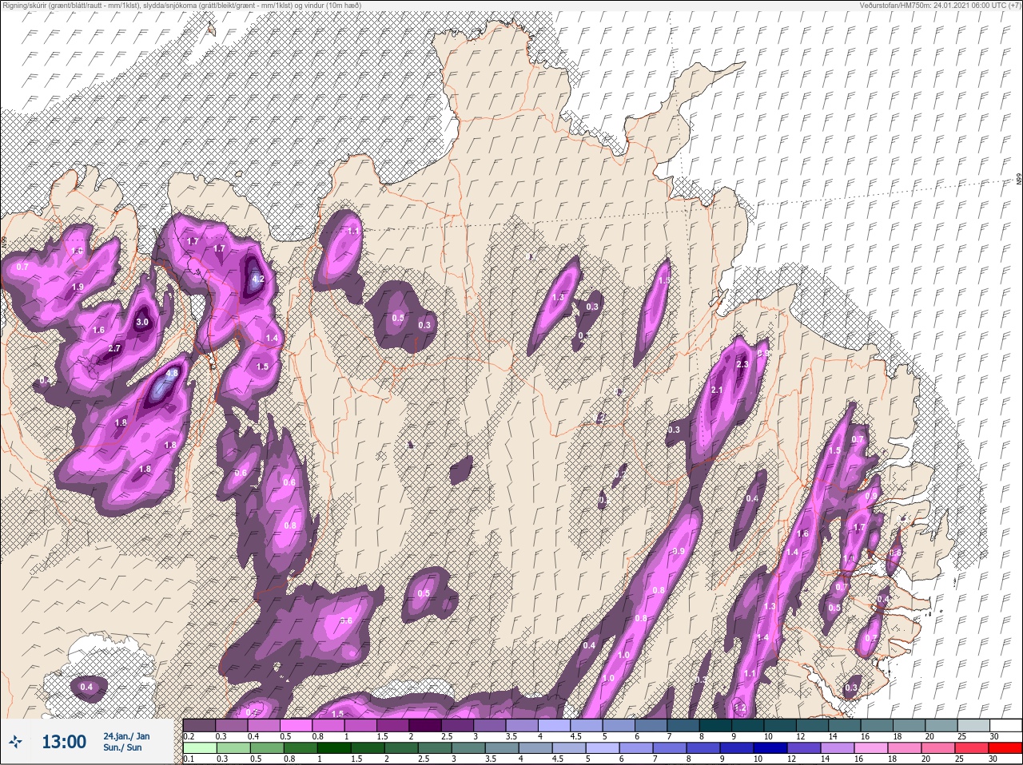This screenshot has width=1023, height=765.
Task: Click the 2.7 precipitation value on the map
Action: (x=114, y=348)
